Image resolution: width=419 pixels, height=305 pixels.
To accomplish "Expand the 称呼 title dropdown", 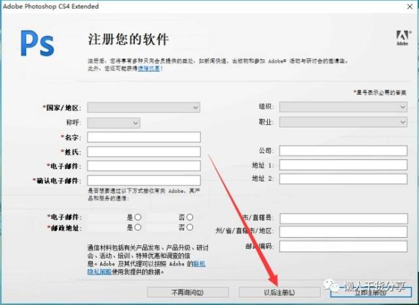I will [113, 122].
